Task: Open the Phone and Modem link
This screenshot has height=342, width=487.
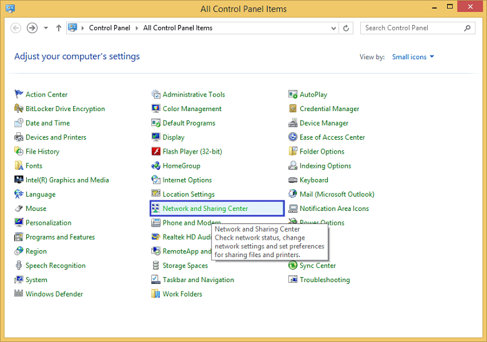Action: pos(192,223)
